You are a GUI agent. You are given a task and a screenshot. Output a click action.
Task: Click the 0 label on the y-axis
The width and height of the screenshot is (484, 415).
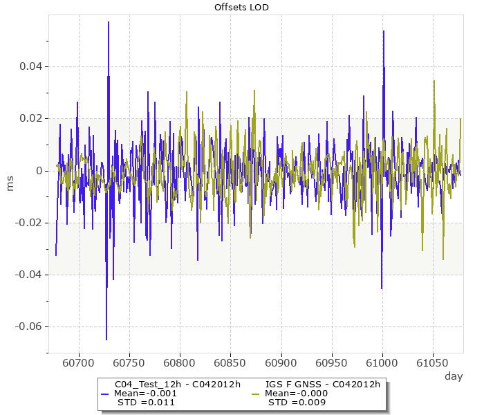(x=38, y=171)
